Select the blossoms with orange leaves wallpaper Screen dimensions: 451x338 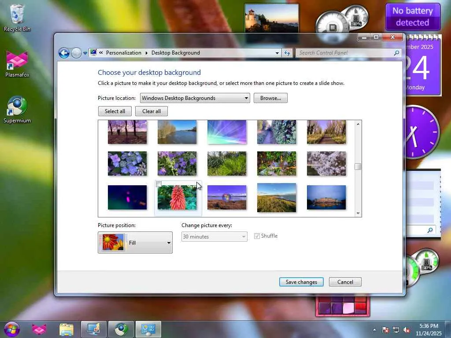277,164
